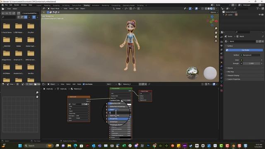Image resolution: width=265 pixels, height=149 pixels.
Task: Click the outliner filter funnel icon
Action: [258, 9]
